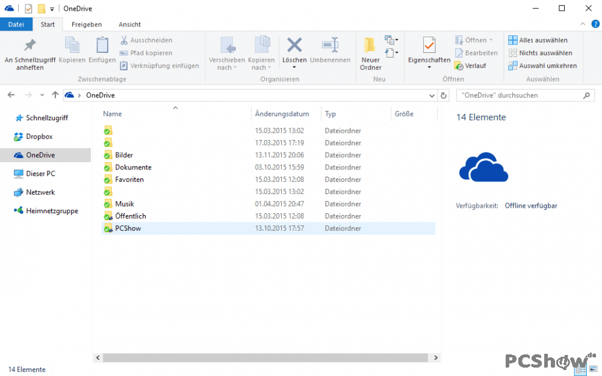The image size is (602, 376).
Task: Click Pfad kopieren in the ribbon
Action: pos(146,53)
